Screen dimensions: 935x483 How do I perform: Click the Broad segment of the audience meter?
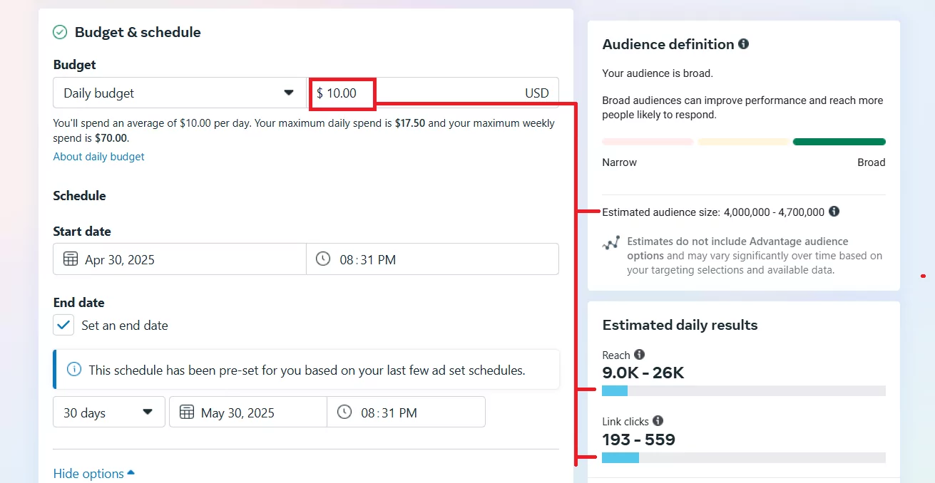[x=839, y=142]
